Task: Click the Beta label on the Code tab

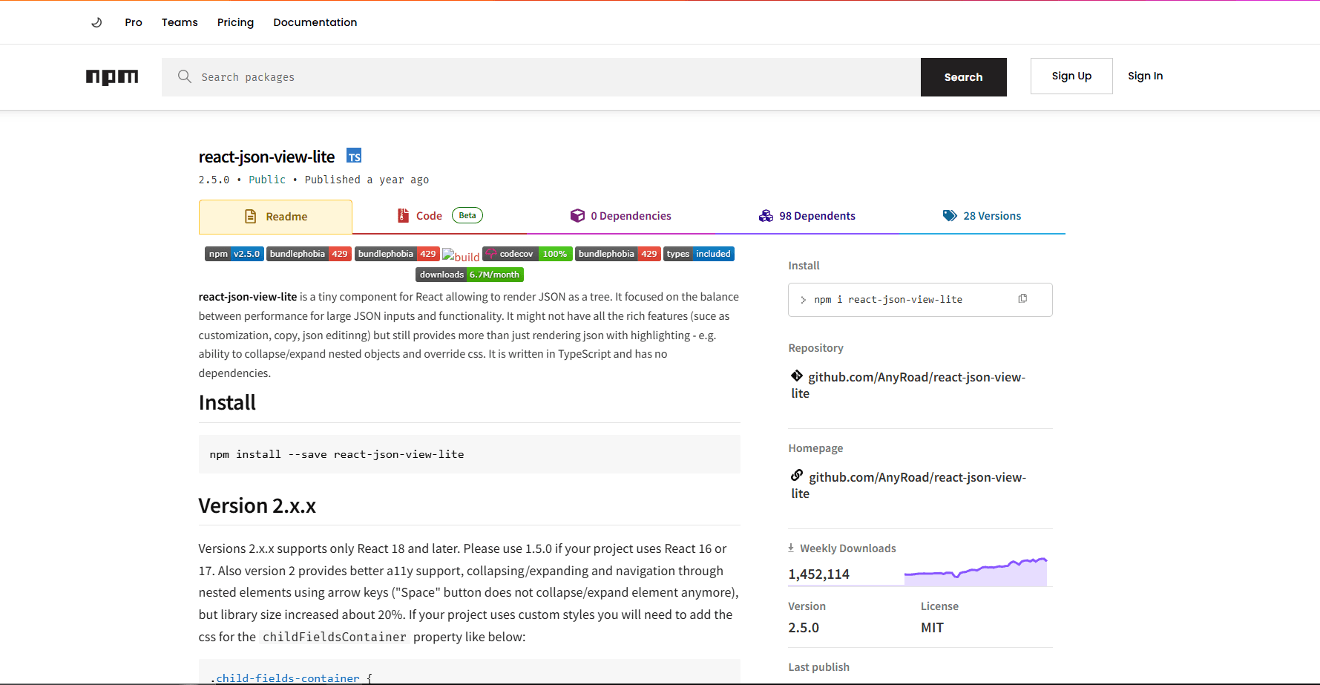Action: [467, 215]
